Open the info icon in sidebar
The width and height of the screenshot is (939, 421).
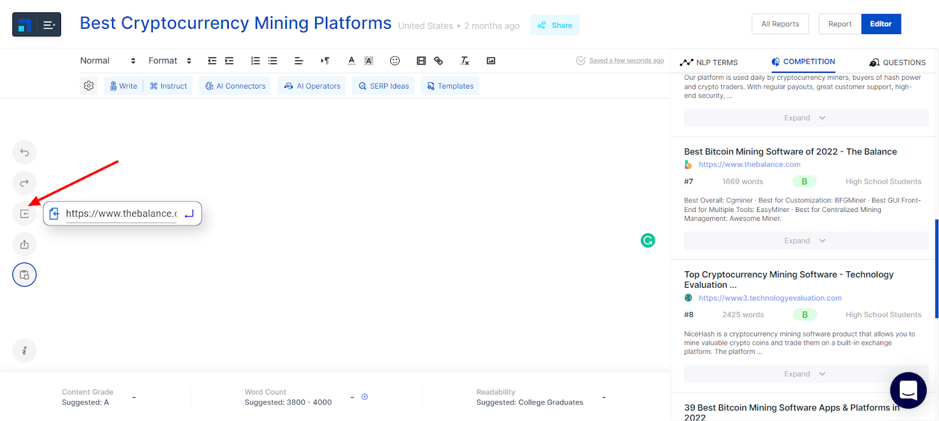(25, 351)
